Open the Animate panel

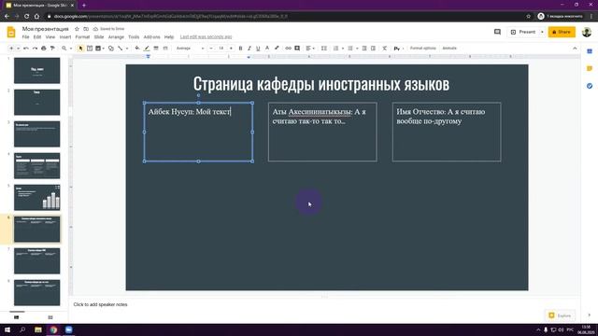449,49
